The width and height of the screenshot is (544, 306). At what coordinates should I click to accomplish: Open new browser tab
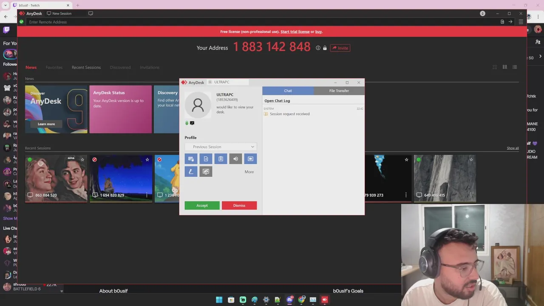[x=77, y=5]
